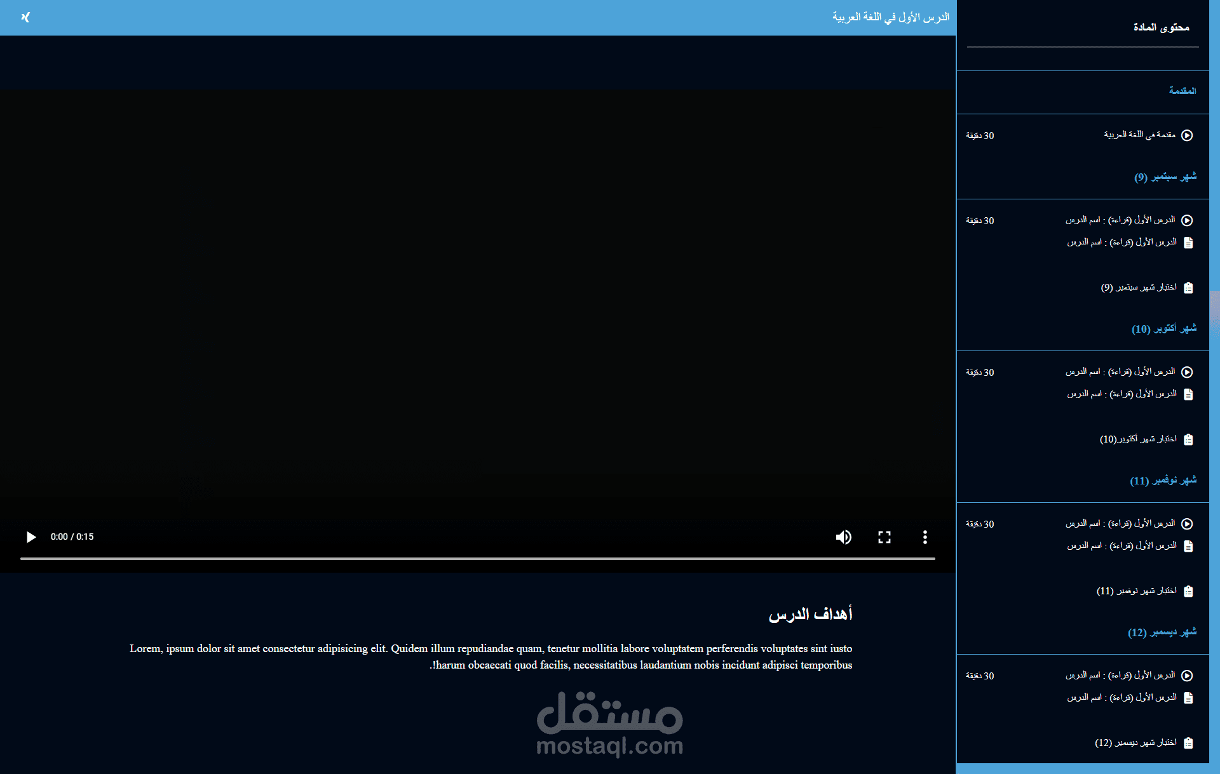The width and height of the screenshot is (1220, 774).
Task: Collapse the October (10) month section
Action: [x=1163, y=329]
